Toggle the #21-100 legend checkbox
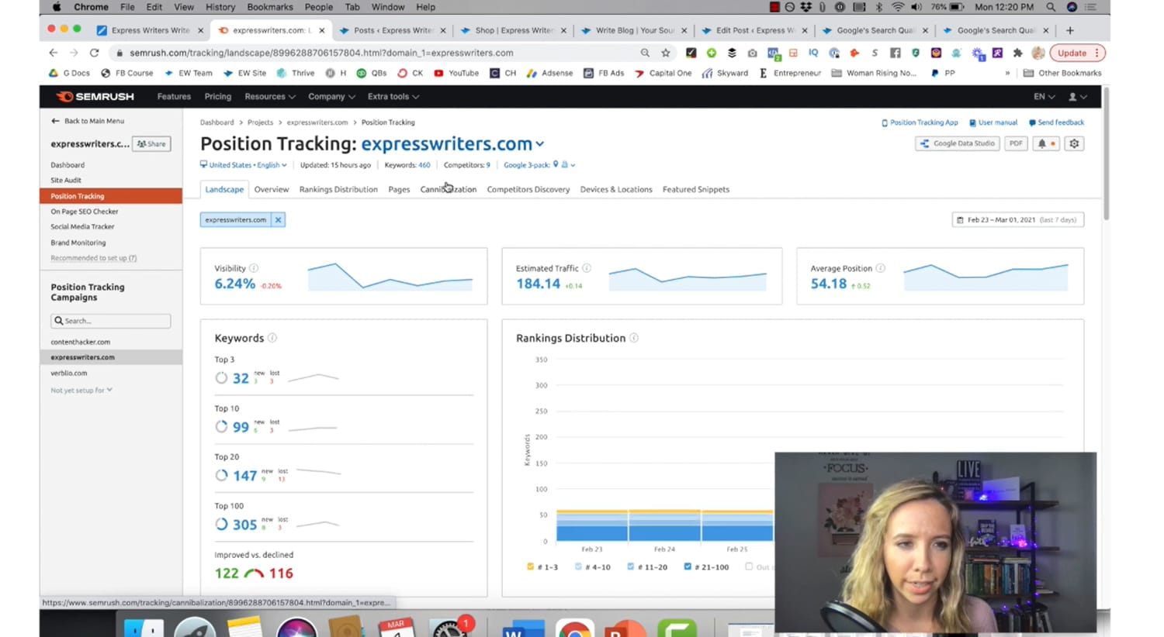The image size is (1164, 637). (x=688, y=566)
